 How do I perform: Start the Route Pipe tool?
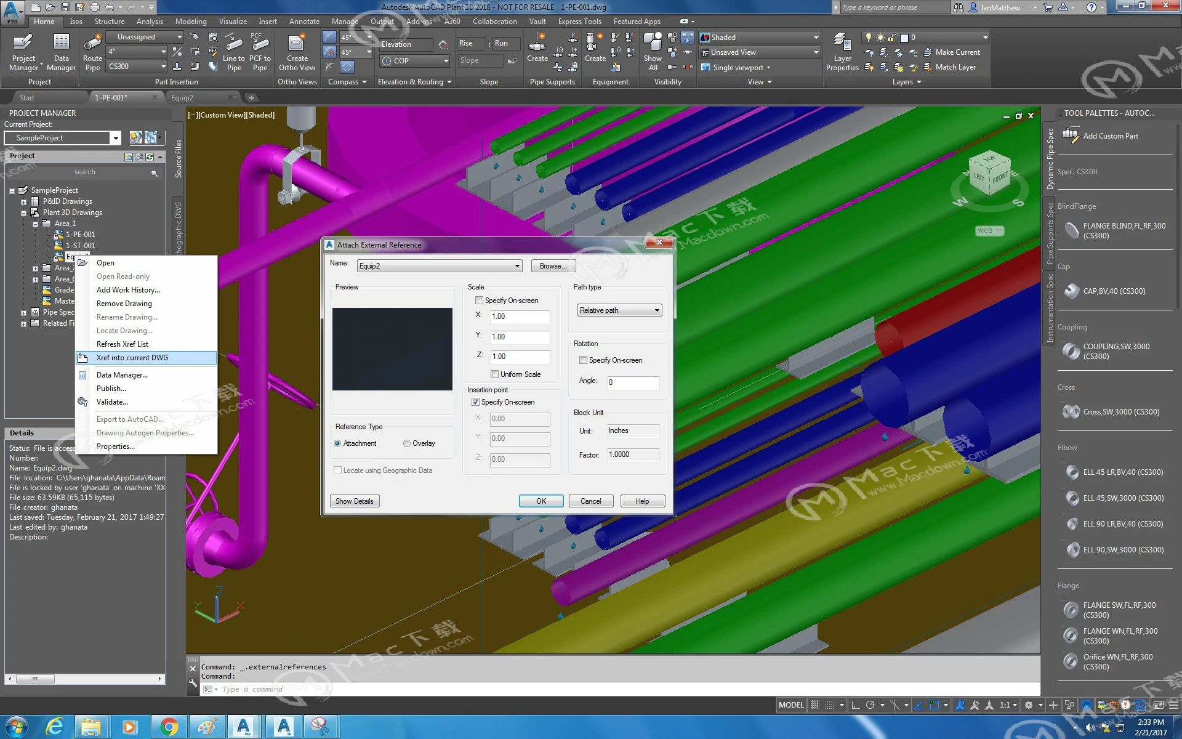(x=92, y=53)
